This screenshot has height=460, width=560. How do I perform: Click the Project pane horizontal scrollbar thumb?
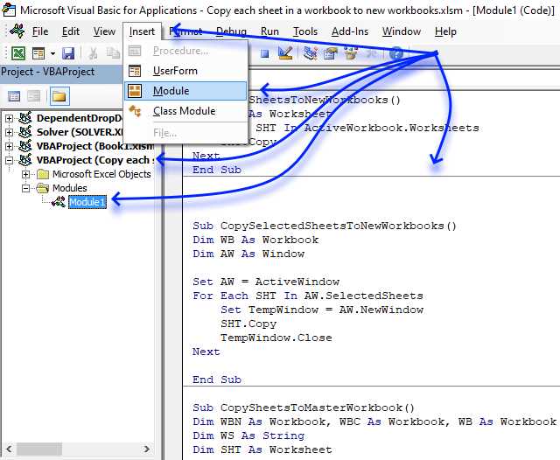[x=39, y=449]
